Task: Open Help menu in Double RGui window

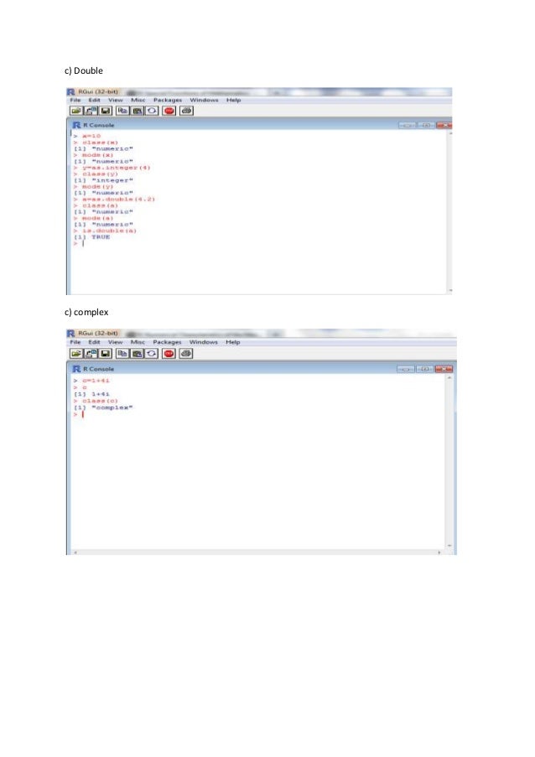Action: [234, 100]
